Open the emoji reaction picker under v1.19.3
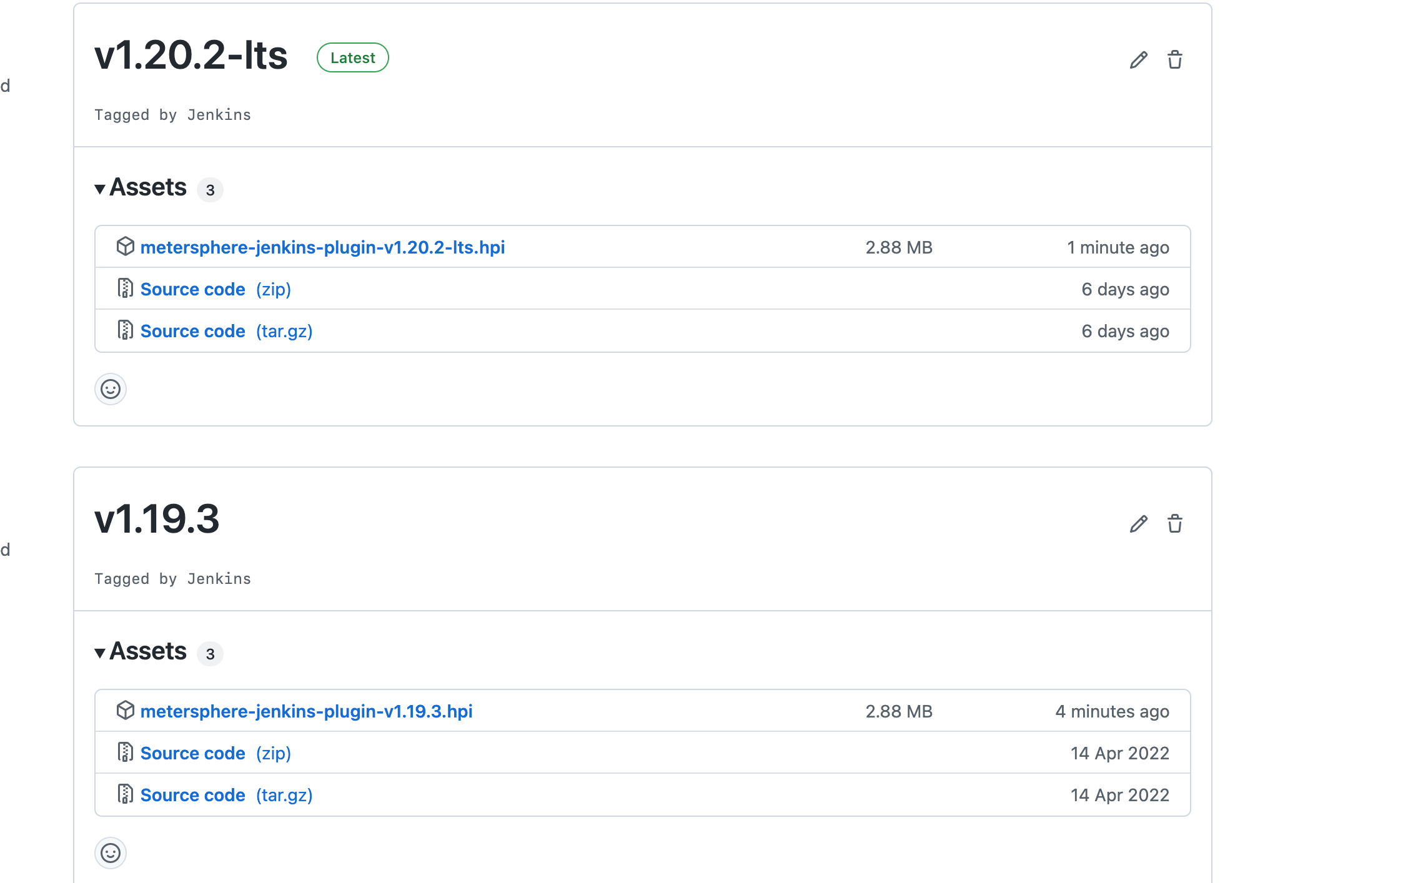The width and height of the screenshot is (1403, 883). coord(110,852)
